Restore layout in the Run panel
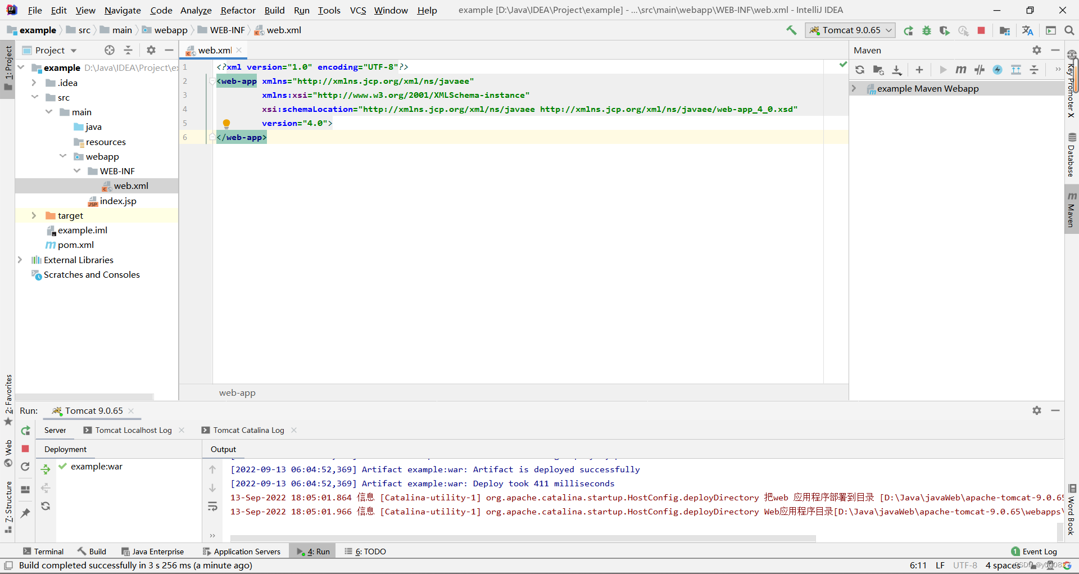Image resolution: width=1079 pixels, height=574 pixels. 25,490
